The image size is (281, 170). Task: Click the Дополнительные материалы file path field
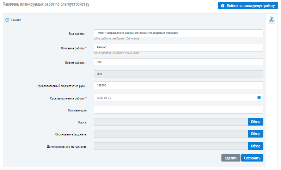171,146
